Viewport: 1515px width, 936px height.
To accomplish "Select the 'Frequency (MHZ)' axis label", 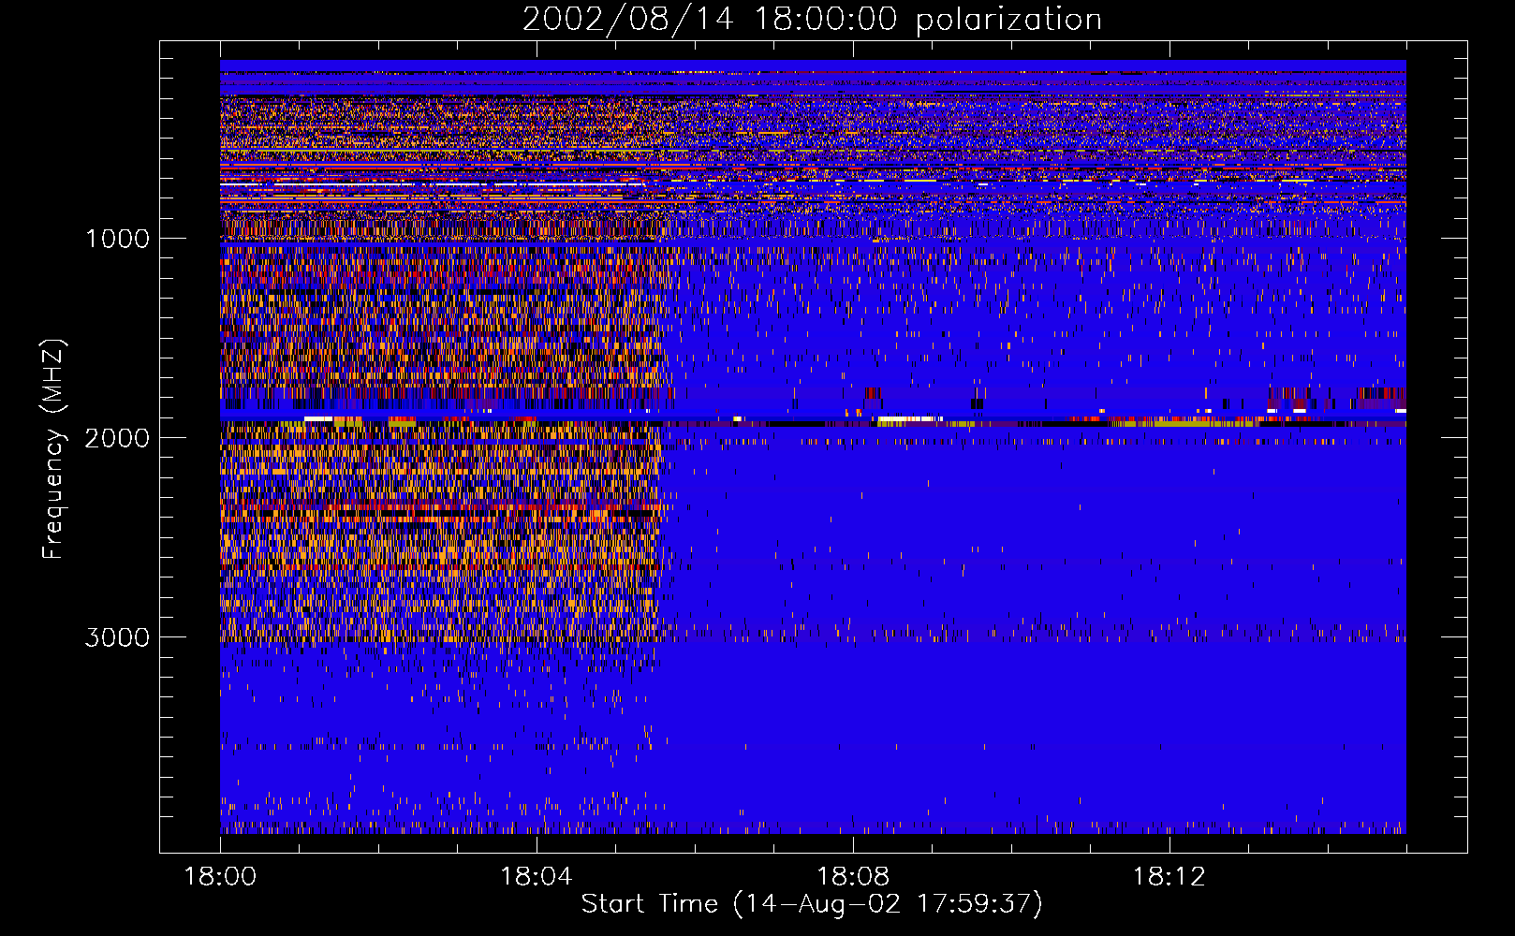I will click(x=53, y=449).
